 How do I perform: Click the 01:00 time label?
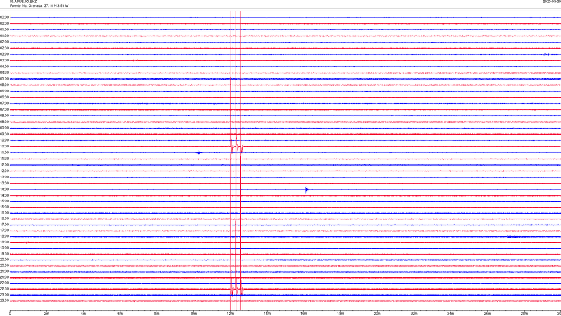[4, 30]
